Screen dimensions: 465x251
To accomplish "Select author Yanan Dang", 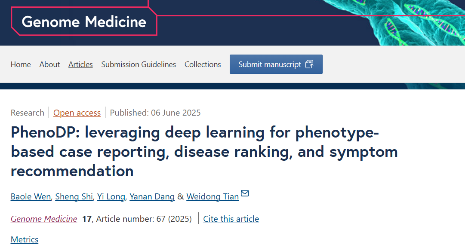I will (x=152, y=197).
